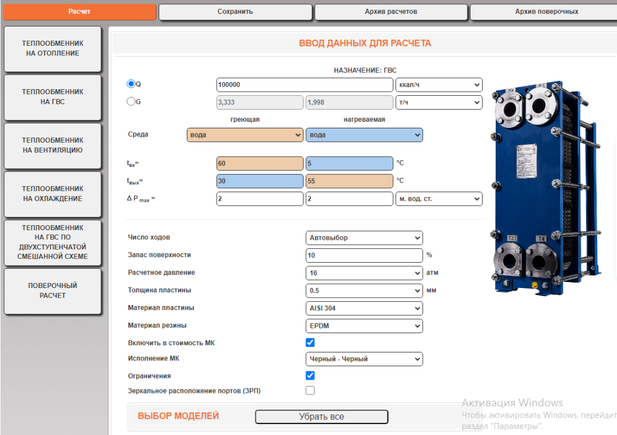Open the 'Архив поверочных' tab
Screen dimensions: 617x435
tap(546, 12)
